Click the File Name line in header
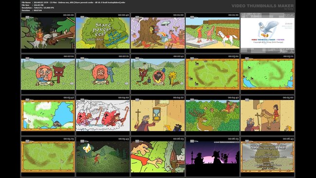The width and height of the screenshot is (316, 178). [x=74, y=2]
